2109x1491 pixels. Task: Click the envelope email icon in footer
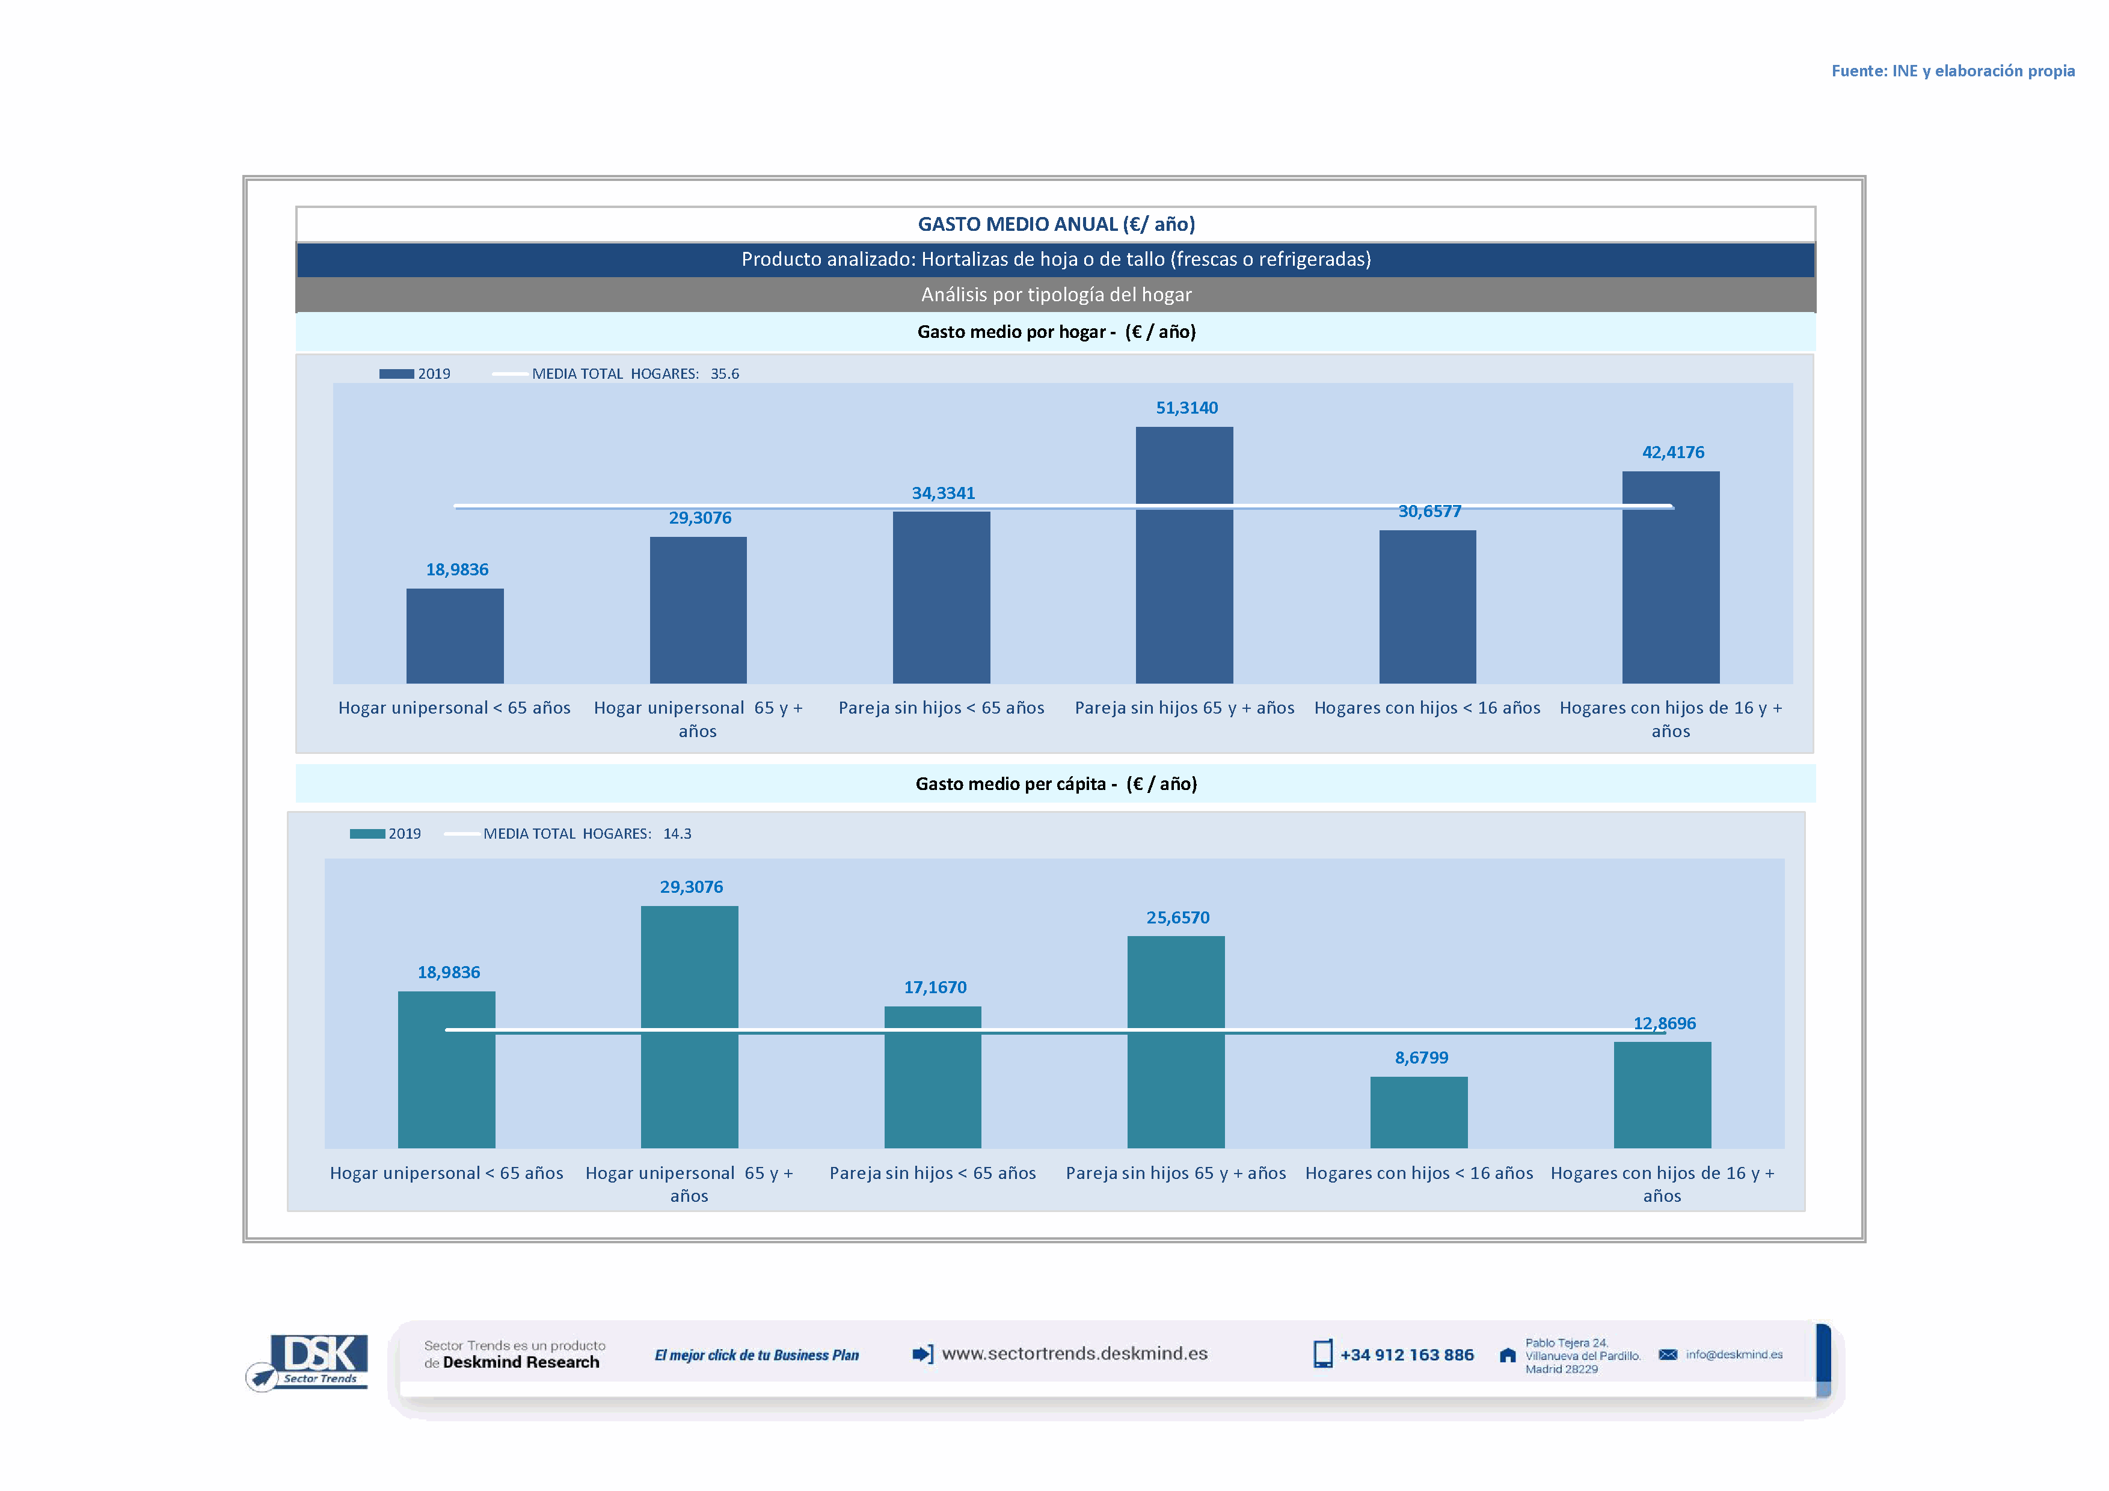1667,1354
